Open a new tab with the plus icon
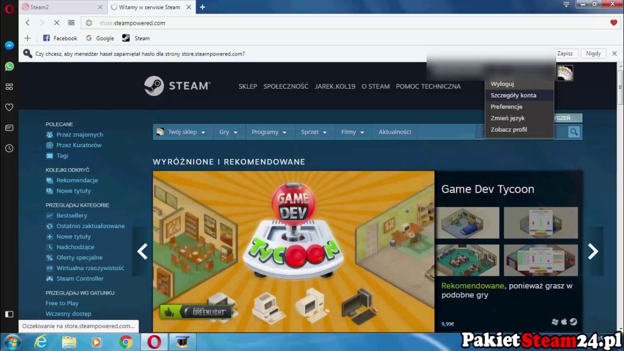624x351 pixels. (x=202, y=7)
